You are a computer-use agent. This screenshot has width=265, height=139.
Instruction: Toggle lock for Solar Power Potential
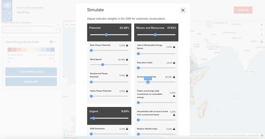127,45
